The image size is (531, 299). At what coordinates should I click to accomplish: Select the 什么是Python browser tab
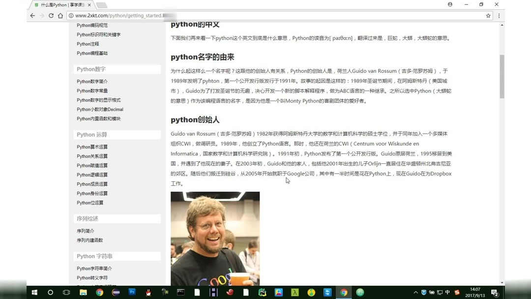click(x=59, y=5)
